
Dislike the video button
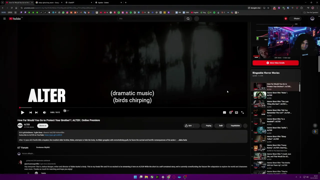(197, 126)
